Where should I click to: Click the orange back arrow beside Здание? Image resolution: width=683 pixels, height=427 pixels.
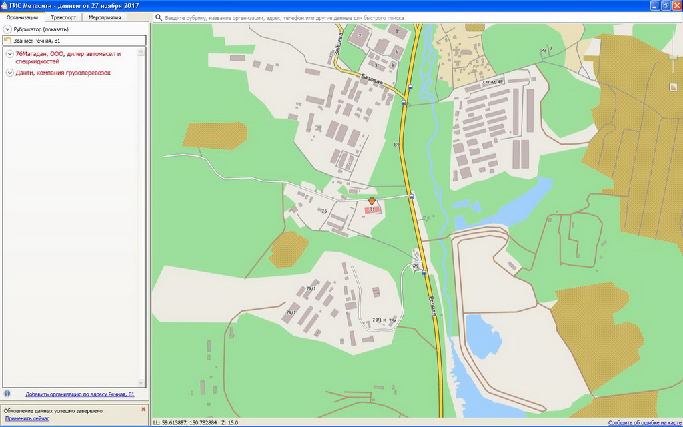pyautogui.click(x=7, y=41)
